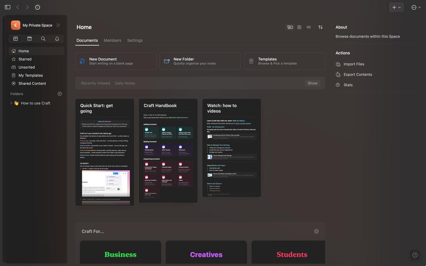The width and height of the screenshot is (426, 266).
Task: Select the list layout icon
Action: tap(308, 27)
